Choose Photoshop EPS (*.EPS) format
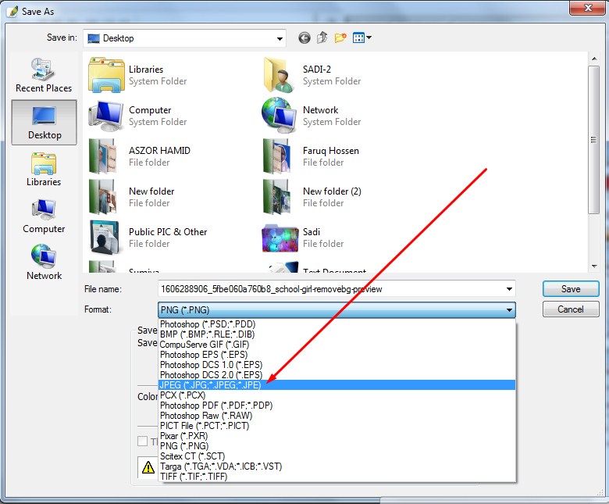 pyautogui.click(x=337, y=355)
